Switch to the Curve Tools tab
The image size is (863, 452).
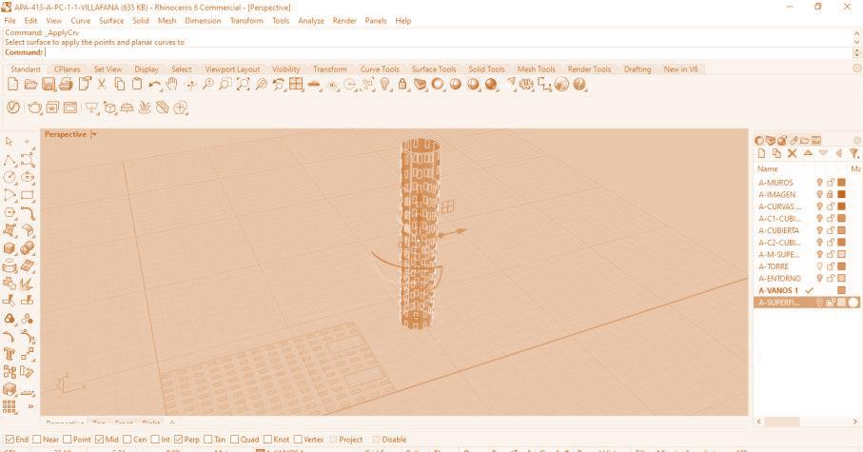380,69
